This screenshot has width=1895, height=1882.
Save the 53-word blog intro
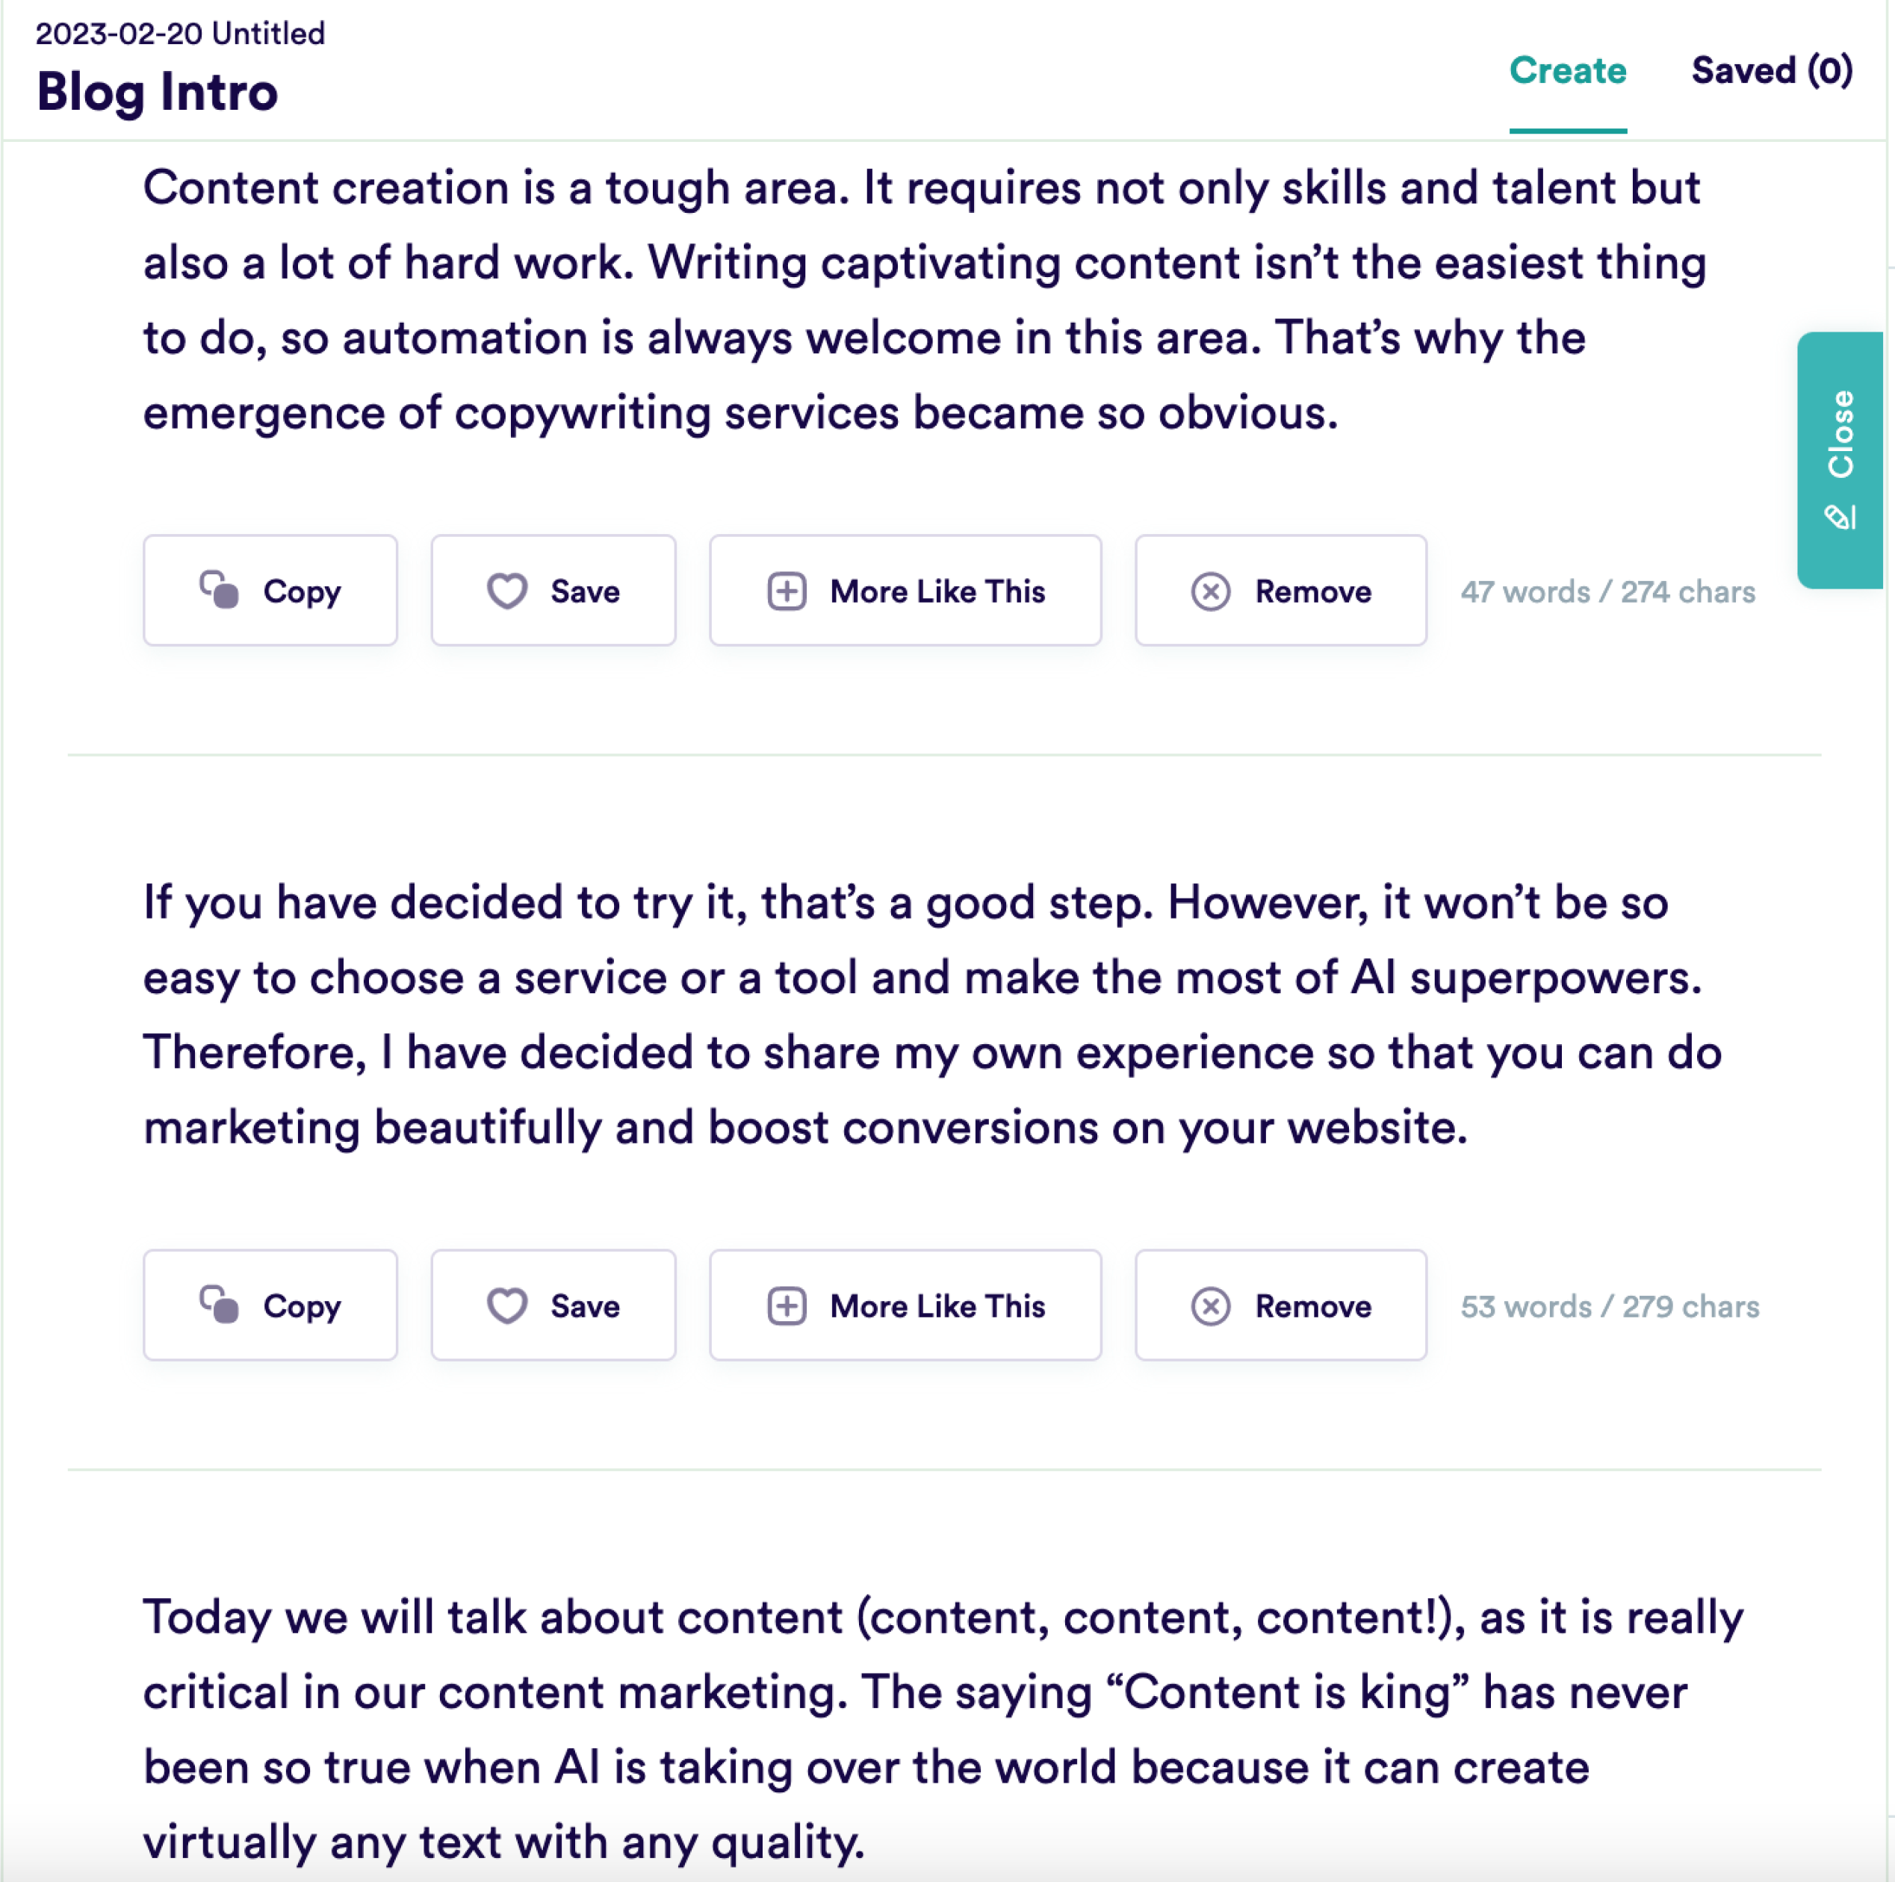(553, 1305)
